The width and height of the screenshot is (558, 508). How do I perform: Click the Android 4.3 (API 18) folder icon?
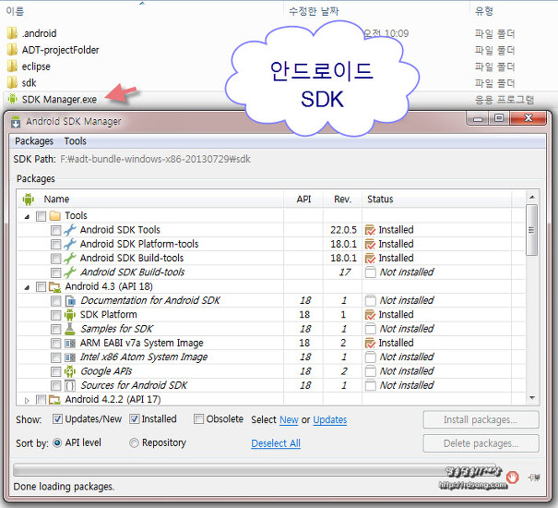point(54,286)
